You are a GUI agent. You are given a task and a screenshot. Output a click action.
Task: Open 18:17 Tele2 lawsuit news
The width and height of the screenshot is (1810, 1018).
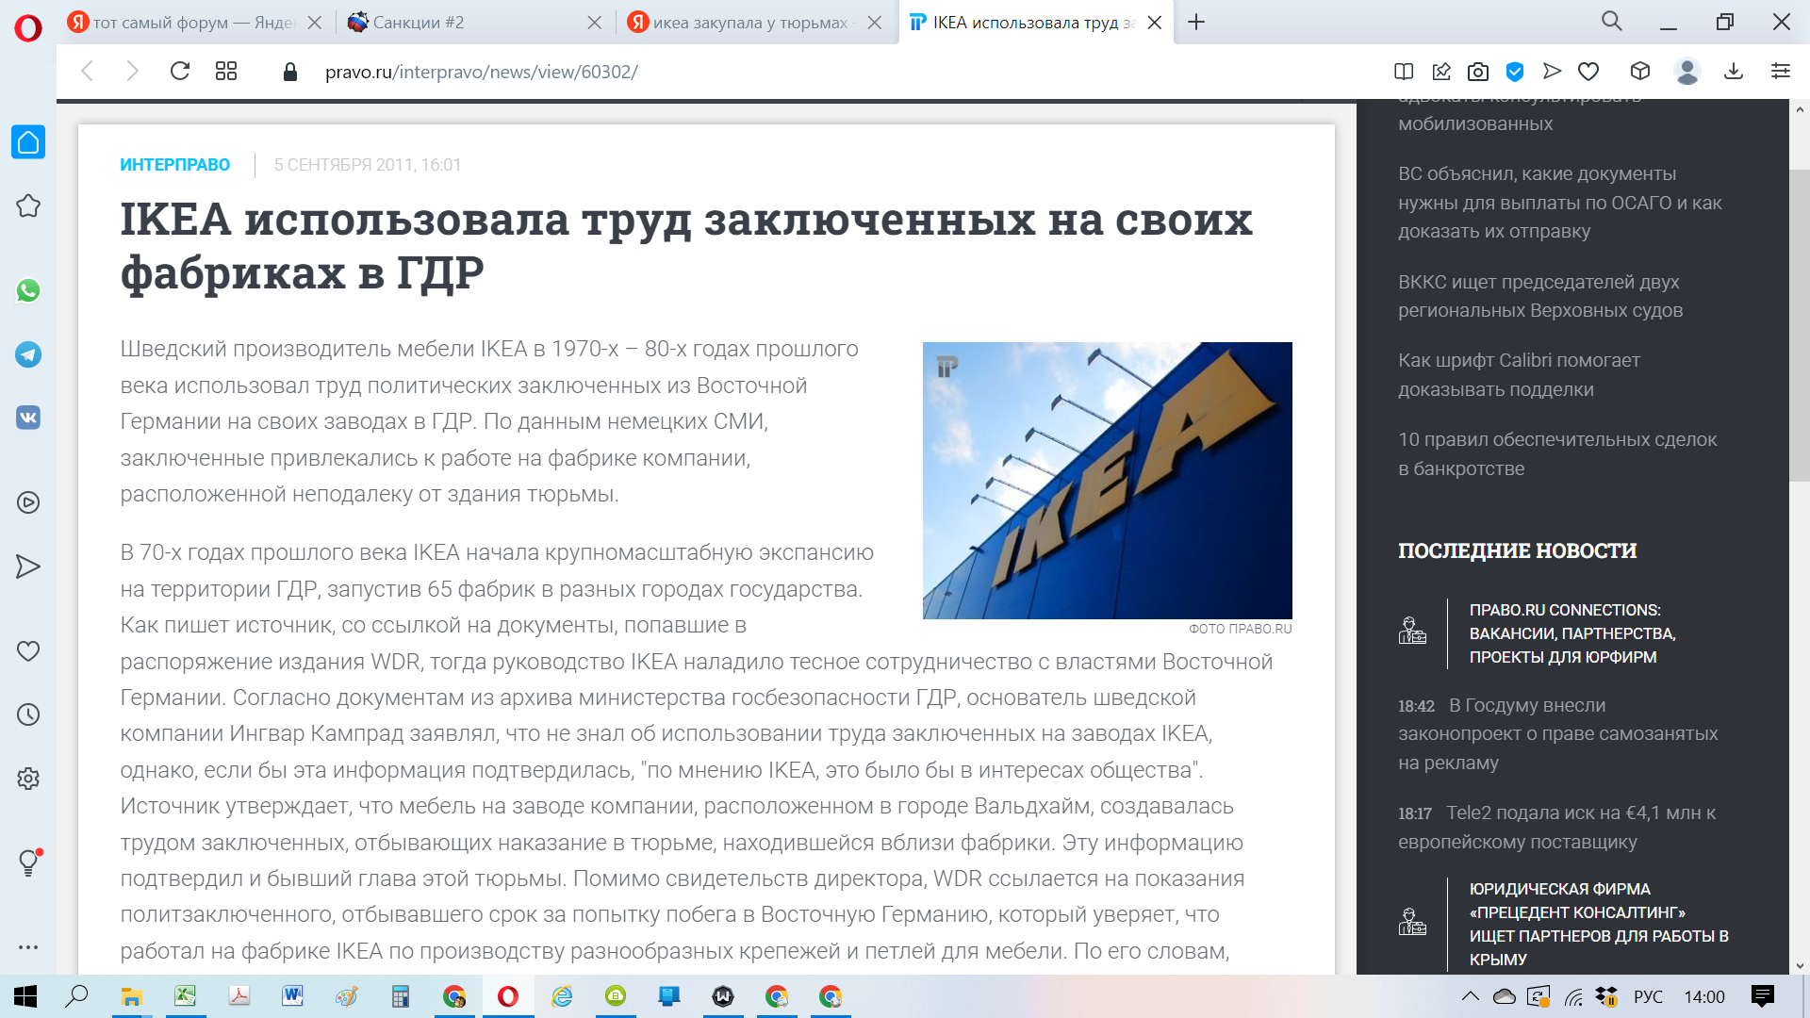tap(1556, 827)
